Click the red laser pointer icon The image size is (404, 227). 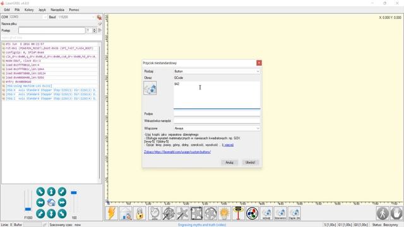(x=238, y=213)
